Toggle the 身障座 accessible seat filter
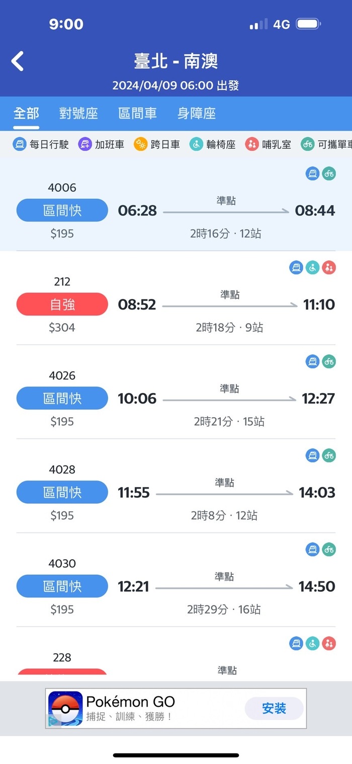 pos(196,113)
